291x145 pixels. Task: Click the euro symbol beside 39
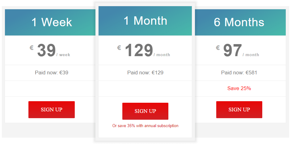[32, 48]
